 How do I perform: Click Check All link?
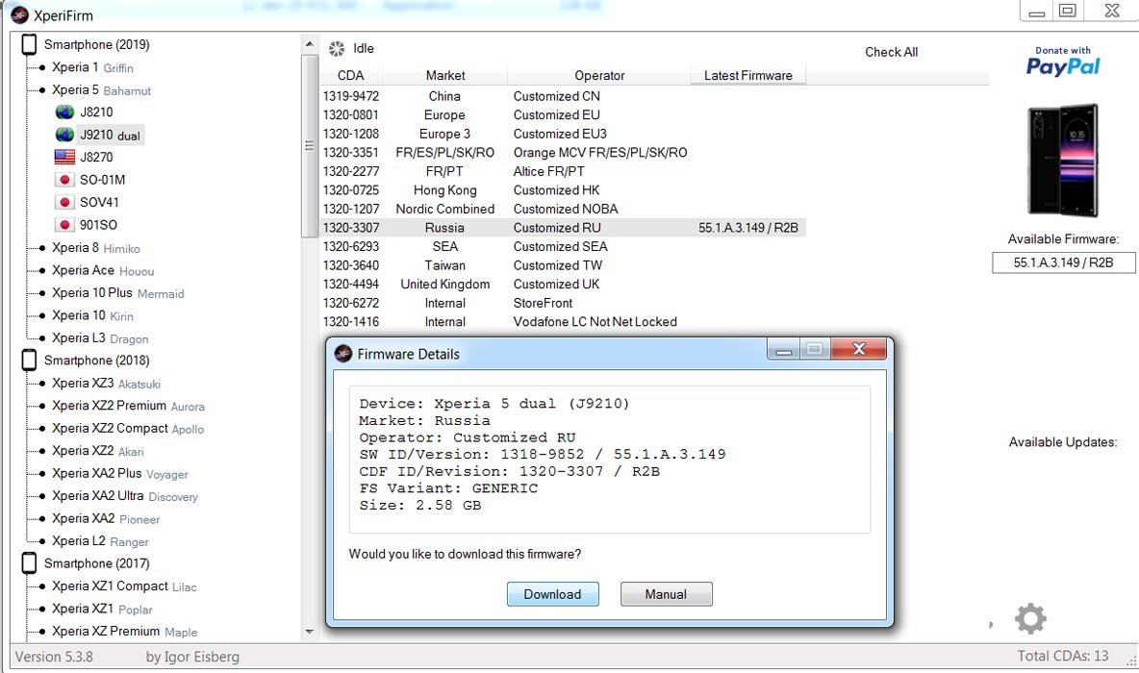(891, 52)
